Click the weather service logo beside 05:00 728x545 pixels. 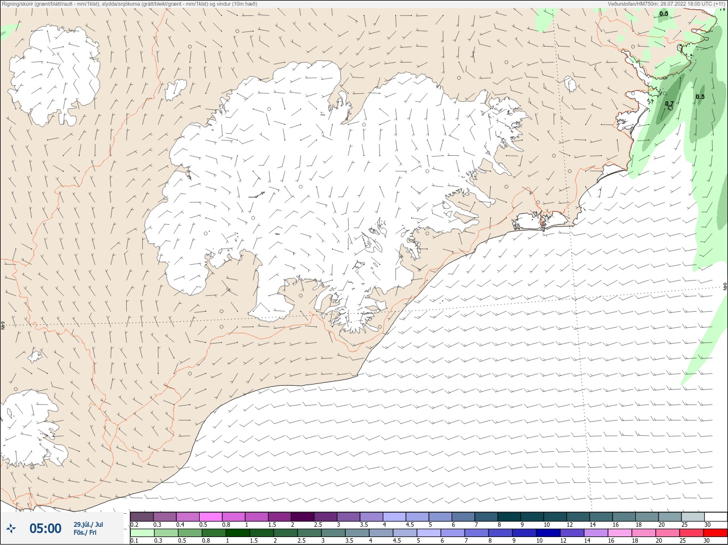11,529
